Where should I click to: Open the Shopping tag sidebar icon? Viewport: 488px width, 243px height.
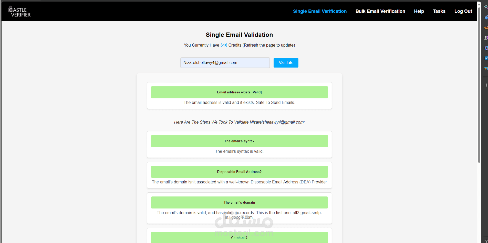point(486,17)
